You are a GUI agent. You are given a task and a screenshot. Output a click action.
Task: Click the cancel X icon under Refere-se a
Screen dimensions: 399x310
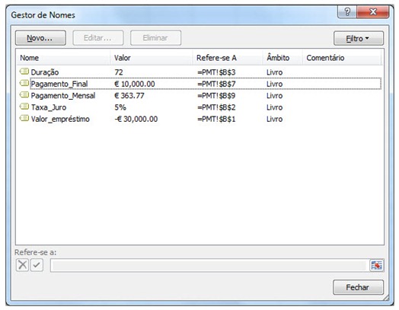22,265
